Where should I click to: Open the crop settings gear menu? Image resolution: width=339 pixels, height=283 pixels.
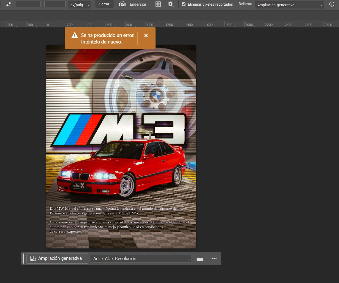pos(171,4)
